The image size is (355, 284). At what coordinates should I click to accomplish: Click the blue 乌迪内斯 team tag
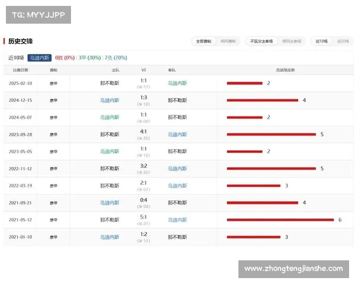click(x=39, y=58)
